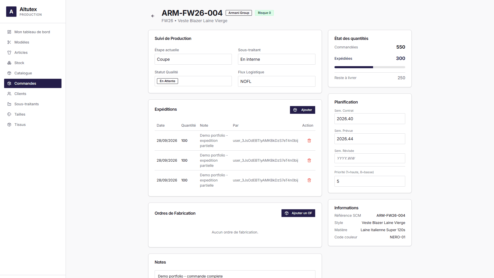Click the shirt icon next to Articles
This screenshot has width=494, height=278.
pos(9,53)
